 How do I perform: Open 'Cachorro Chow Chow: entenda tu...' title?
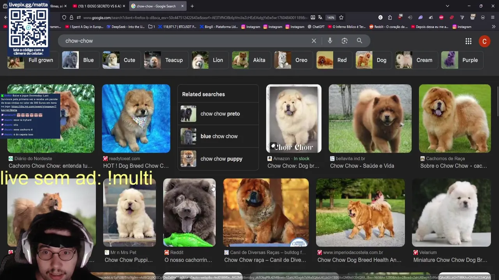tap(50, 166)
